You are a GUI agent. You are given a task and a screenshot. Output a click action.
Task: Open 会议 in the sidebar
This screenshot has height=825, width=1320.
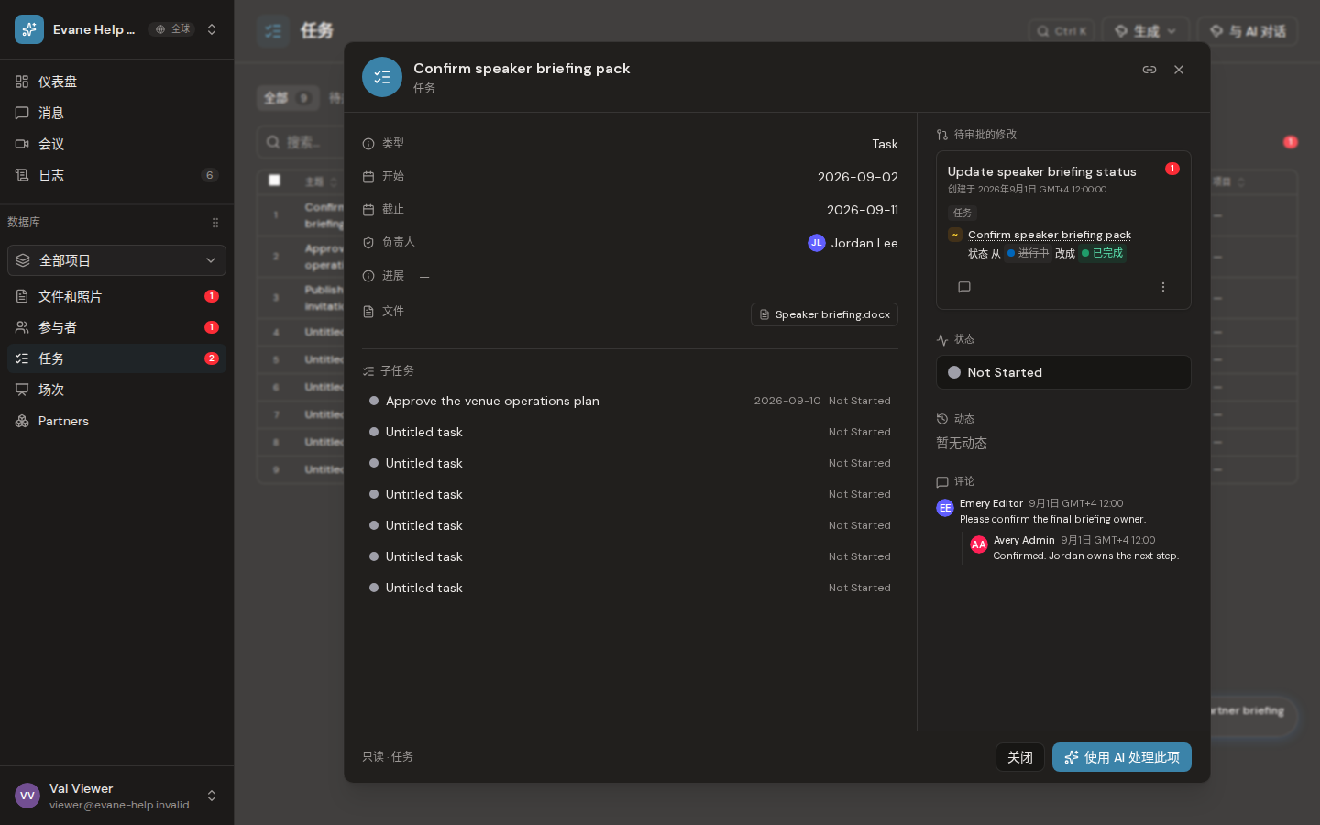tap(116, 144)
